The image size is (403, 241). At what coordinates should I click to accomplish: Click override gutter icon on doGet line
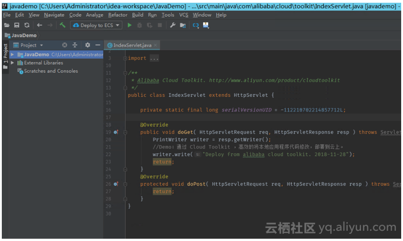pos(116,132)
